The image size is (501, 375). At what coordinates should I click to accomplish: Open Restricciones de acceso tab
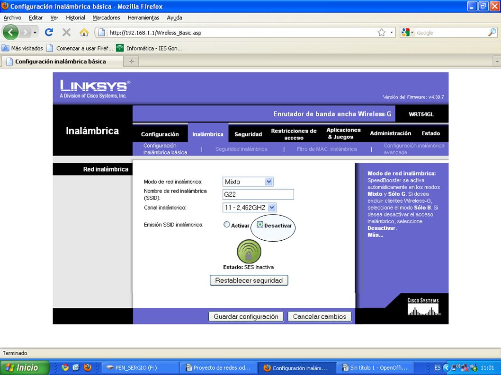click(x=294, y=134)
